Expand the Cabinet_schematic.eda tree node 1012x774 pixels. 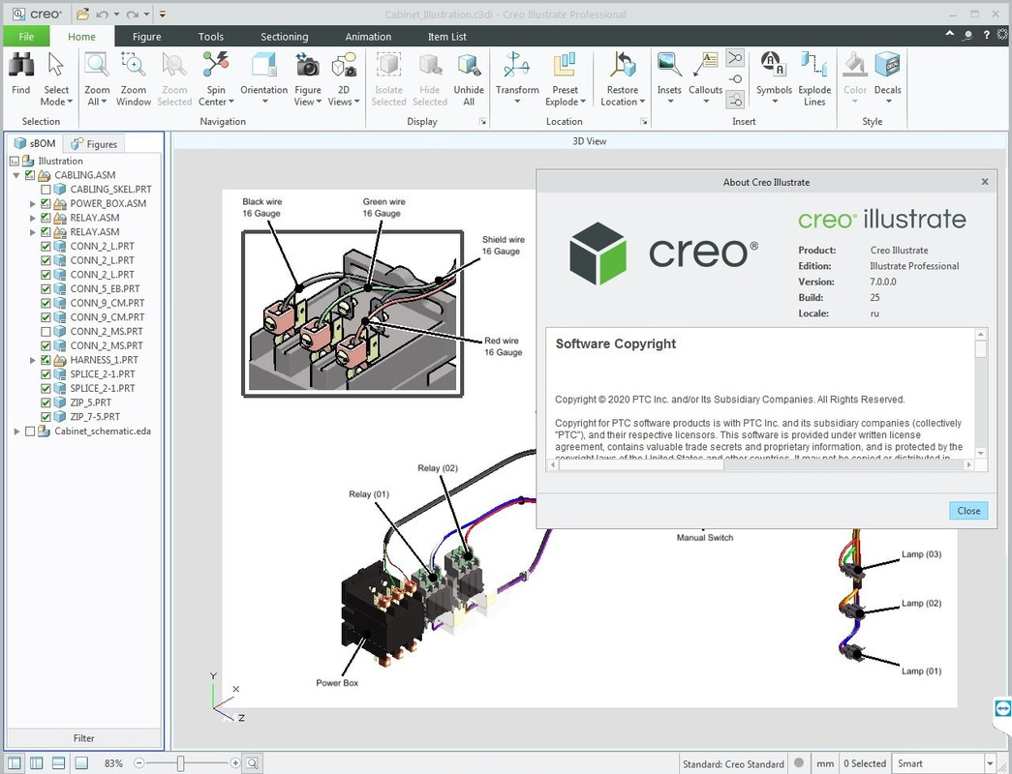tap(16, 431)
